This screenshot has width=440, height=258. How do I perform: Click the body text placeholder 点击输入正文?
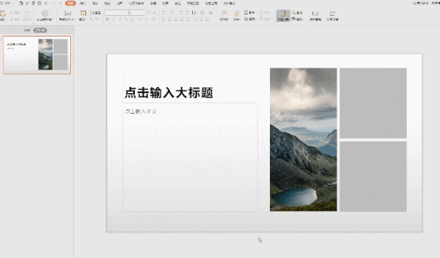tap(140, 111)
